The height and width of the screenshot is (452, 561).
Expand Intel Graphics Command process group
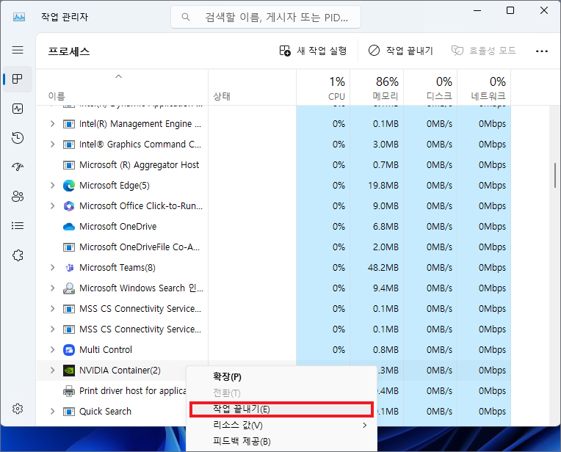53,144
